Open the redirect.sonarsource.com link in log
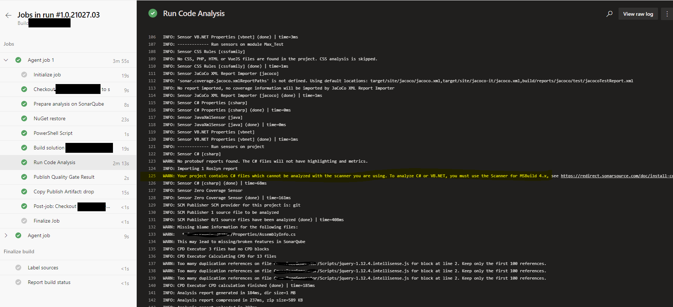Screen dimensions: 673x307 point(616,176)
